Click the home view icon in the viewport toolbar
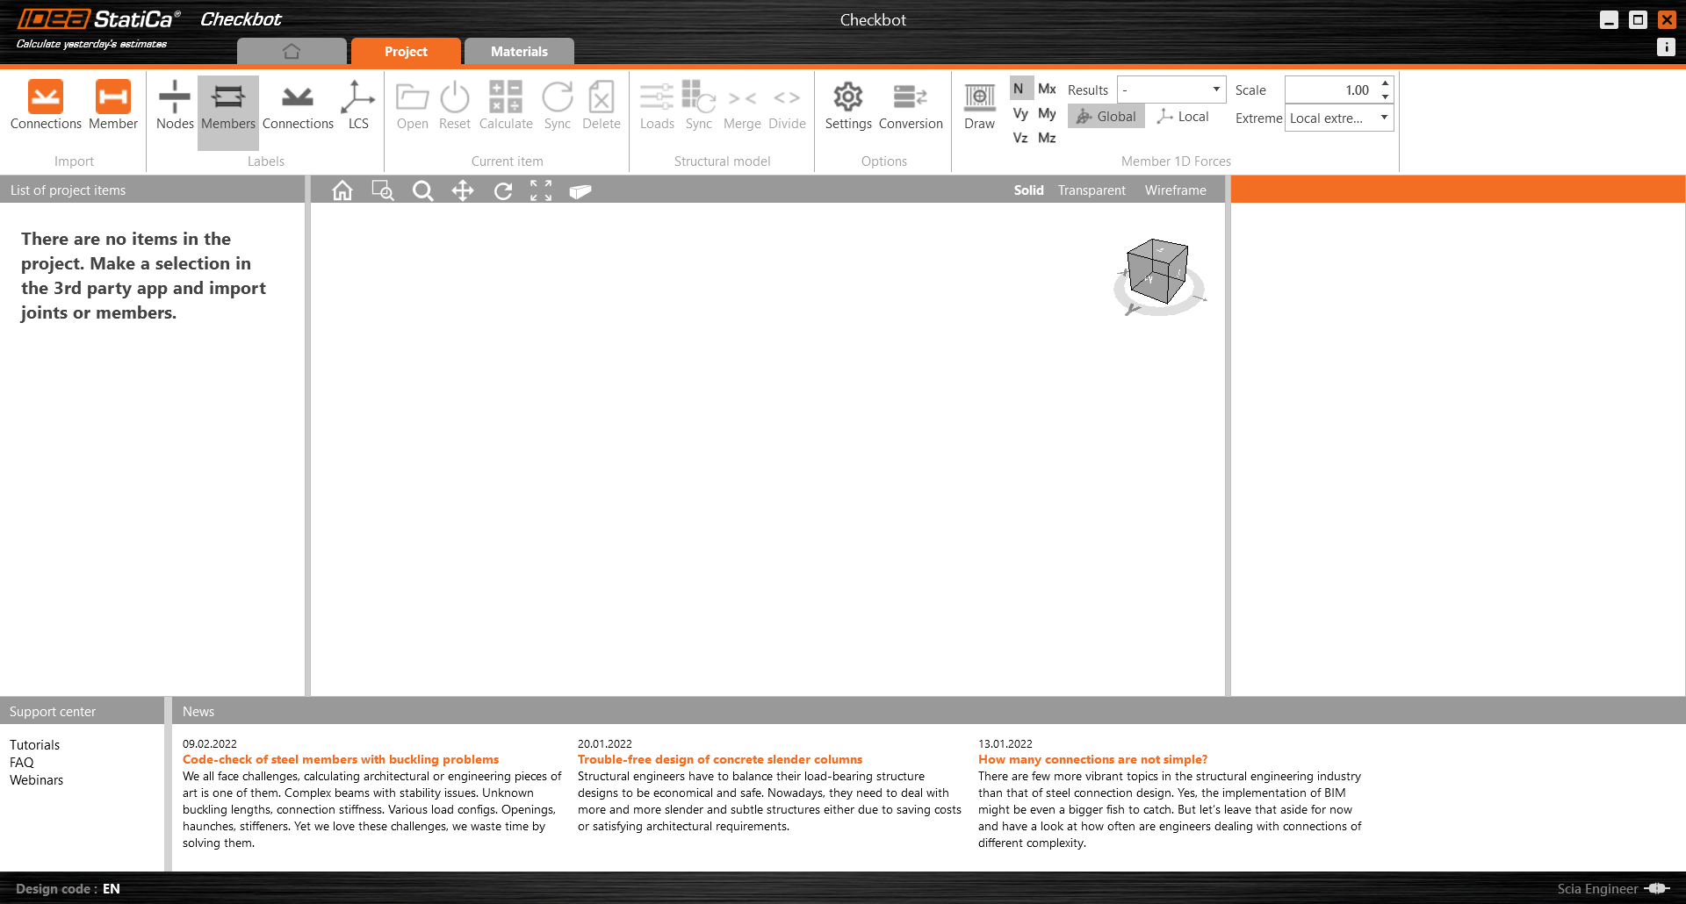The height and width of the screenshot is (904, 1686). click(342, 190)
